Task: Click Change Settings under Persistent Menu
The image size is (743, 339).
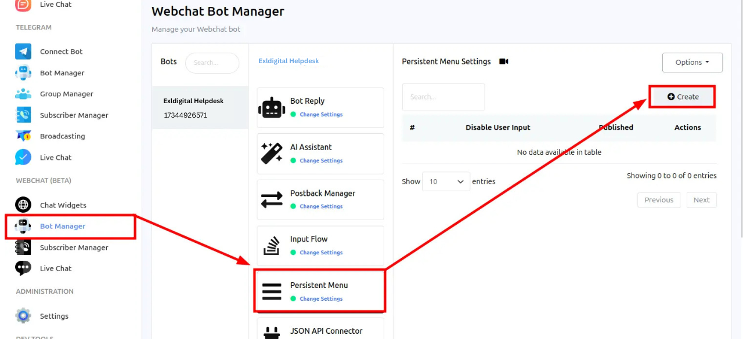Action: pos(321,299)
